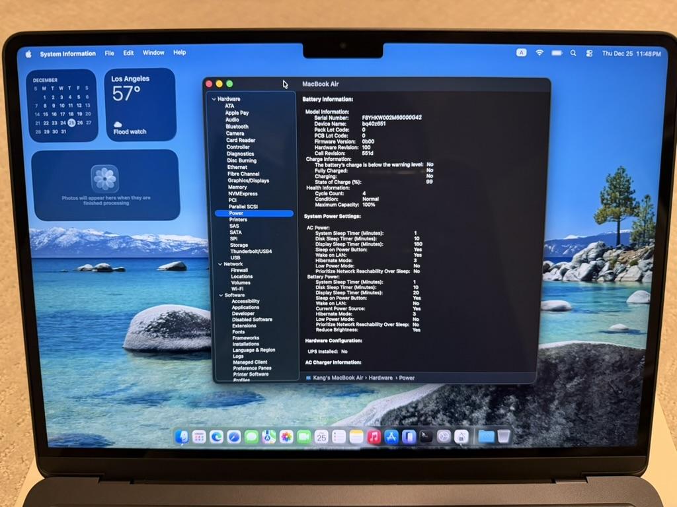Select Apple Pay in the sidebar

(237, 113)
